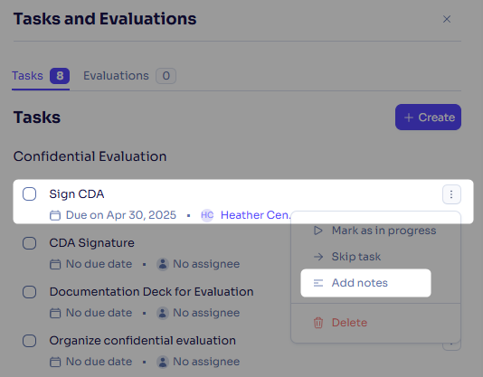The width and height of the screenshot is (483, 377).
Task: Check the Sign CDA task checkbox
Action: coord(29,194)
